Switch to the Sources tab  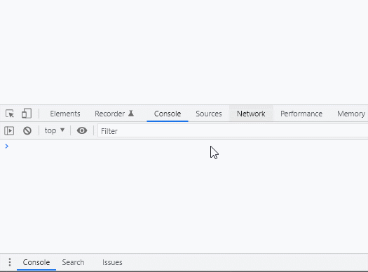pos(209,114)
